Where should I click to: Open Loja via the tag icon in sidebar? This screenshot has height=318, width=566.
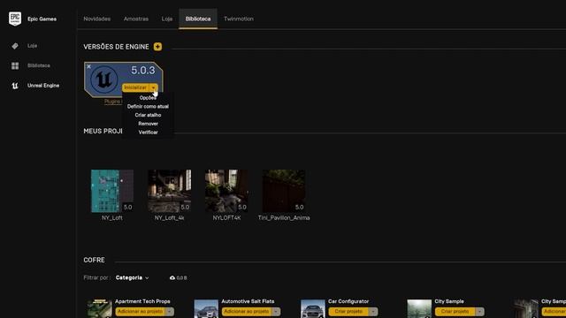(x=15, y=46)
